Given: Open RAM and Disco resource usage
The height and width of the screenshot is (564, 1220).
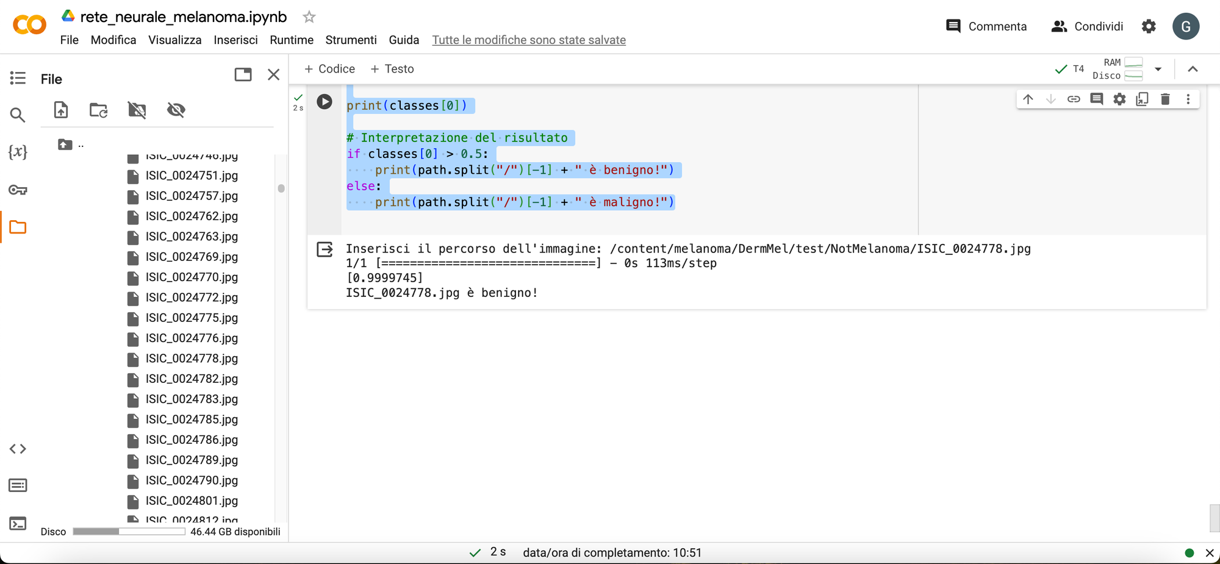Looking at the screenshot, I should click(1118, 69).
